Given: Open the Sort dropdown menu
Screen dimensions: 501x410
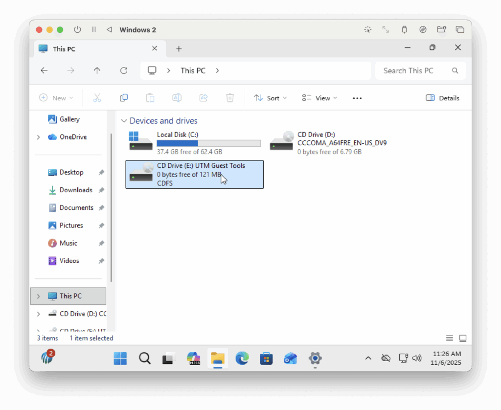Looking at the screenshot, I should point(270,98).
